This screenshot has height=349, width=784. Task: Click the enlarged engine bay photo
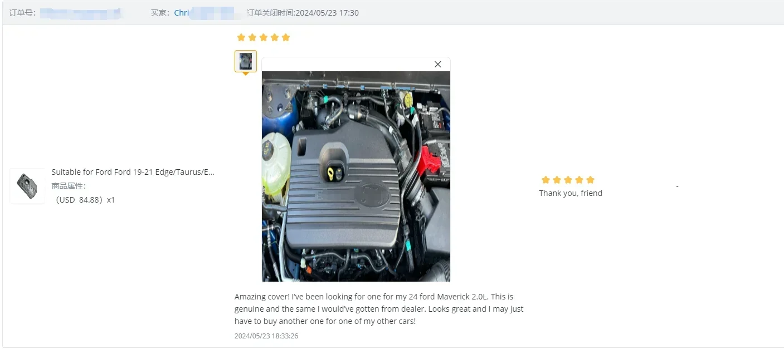[x=356, y=176]
